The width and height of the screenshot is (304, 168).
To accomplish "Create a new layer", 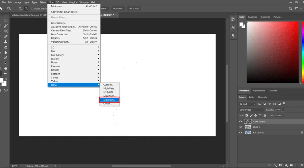I will point(297,165).
